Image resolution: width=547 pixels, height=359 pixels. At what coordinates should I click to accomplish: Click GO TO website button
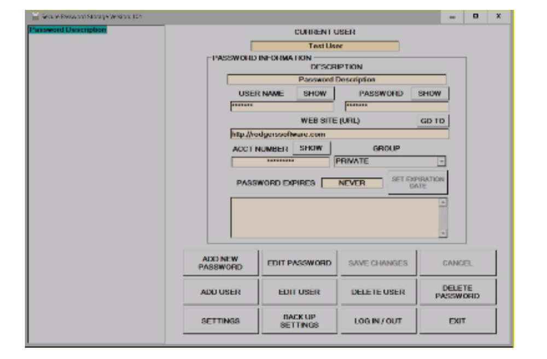(433, 121)
